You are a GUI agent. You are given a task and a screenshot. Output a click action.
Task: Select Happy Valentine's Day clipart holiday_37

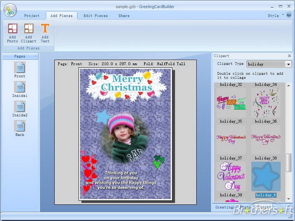pos(231,140)
